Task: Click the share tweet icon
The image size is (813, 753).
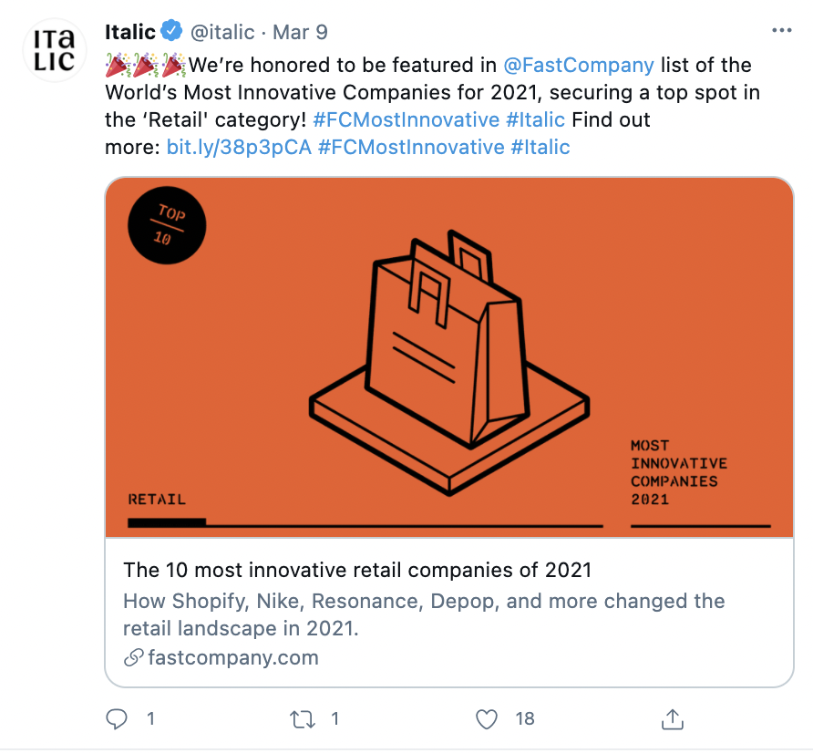Action: pos(672,719)
